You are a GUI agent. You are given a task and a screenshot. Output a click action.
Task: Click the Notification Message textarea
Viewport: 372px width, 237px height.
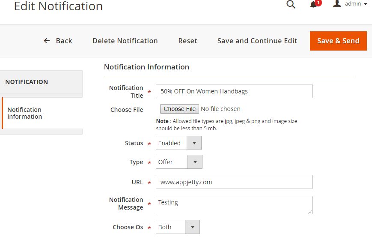click(234, 205)
